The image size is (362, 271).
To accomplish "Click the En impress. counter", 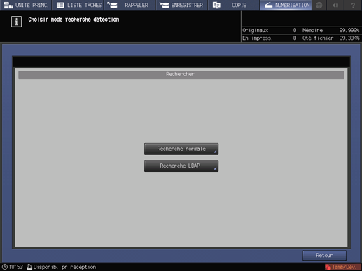I will click(270, 38).
